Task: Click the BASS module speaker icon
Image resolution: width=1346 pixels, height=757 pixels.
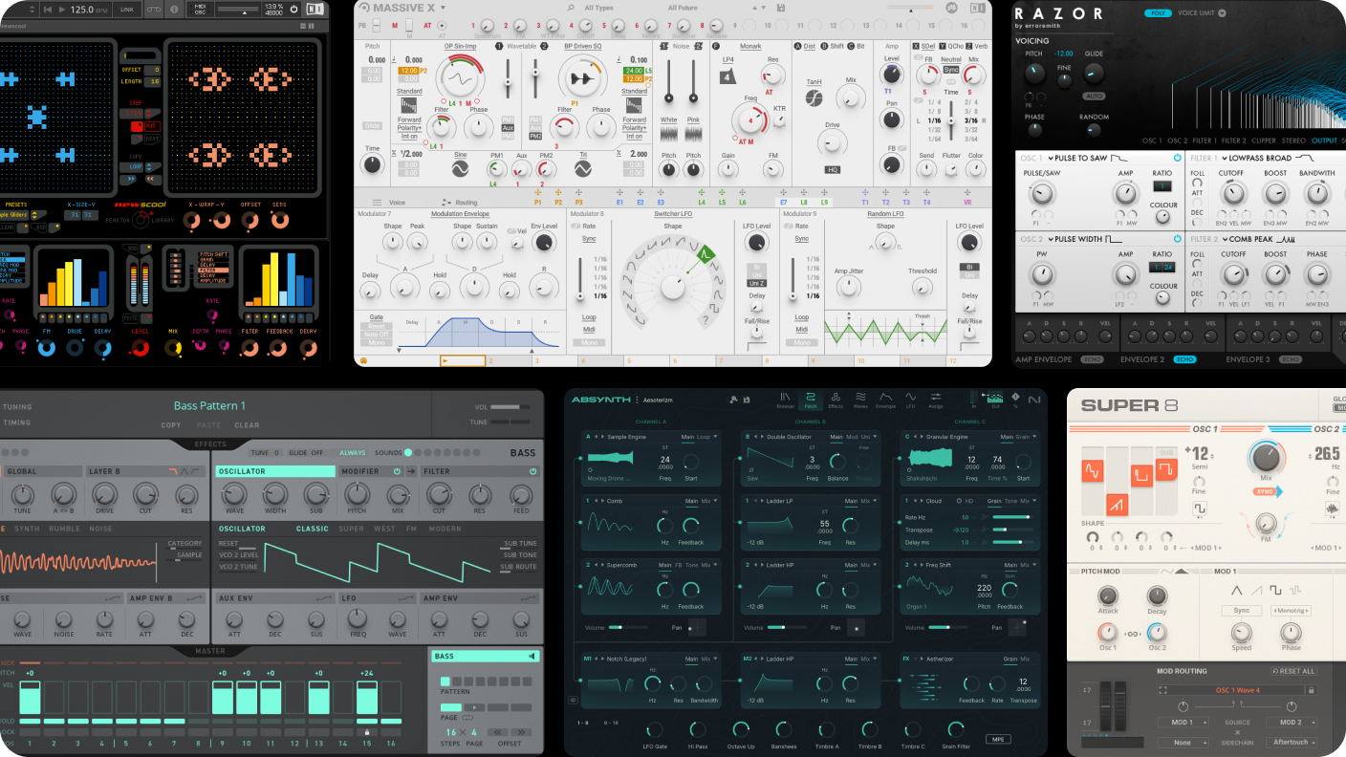Action: point(531,656)
